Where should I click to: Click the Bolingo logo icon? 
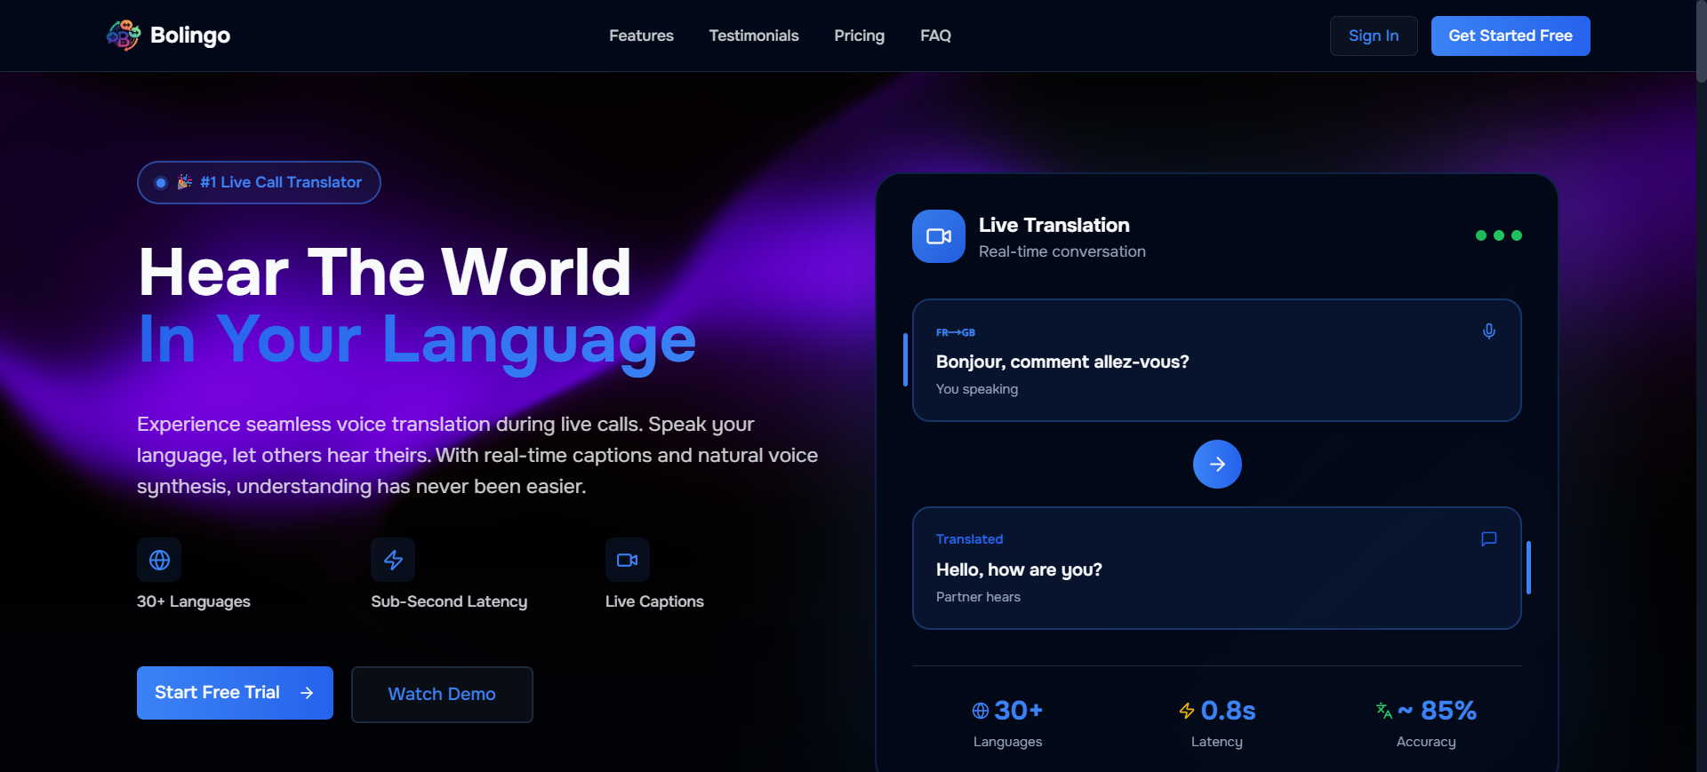click(124, 36)
